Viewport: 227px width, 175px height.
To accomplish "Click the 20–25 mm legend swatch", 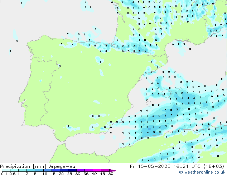I will pos(64,170).
